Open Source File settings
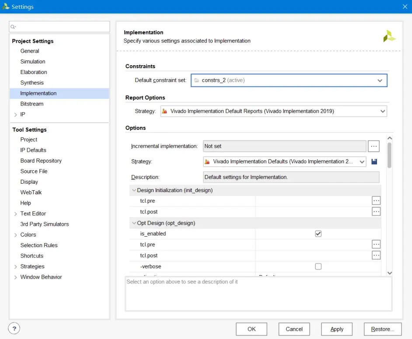Screen dimensions: 412x339 [34, 171]
